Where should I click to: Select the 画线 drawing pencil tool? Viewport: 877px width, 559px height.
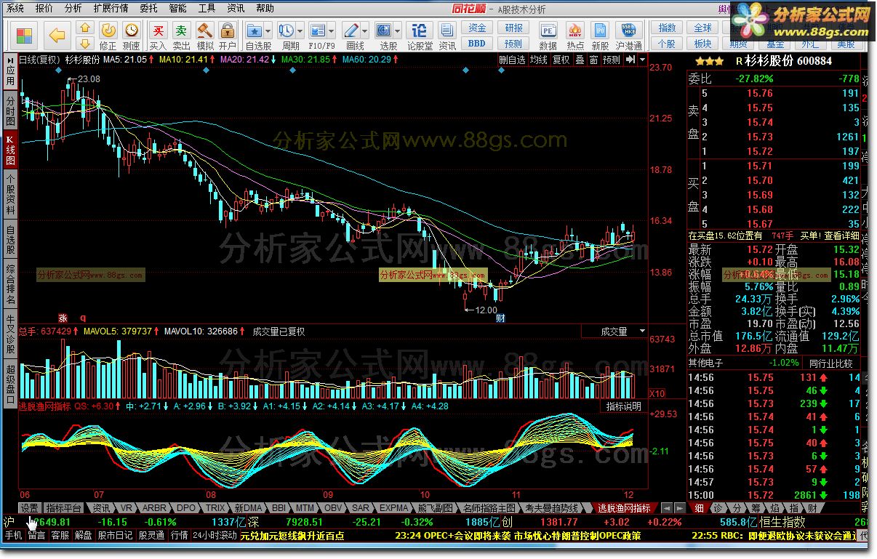click(351, 31)
